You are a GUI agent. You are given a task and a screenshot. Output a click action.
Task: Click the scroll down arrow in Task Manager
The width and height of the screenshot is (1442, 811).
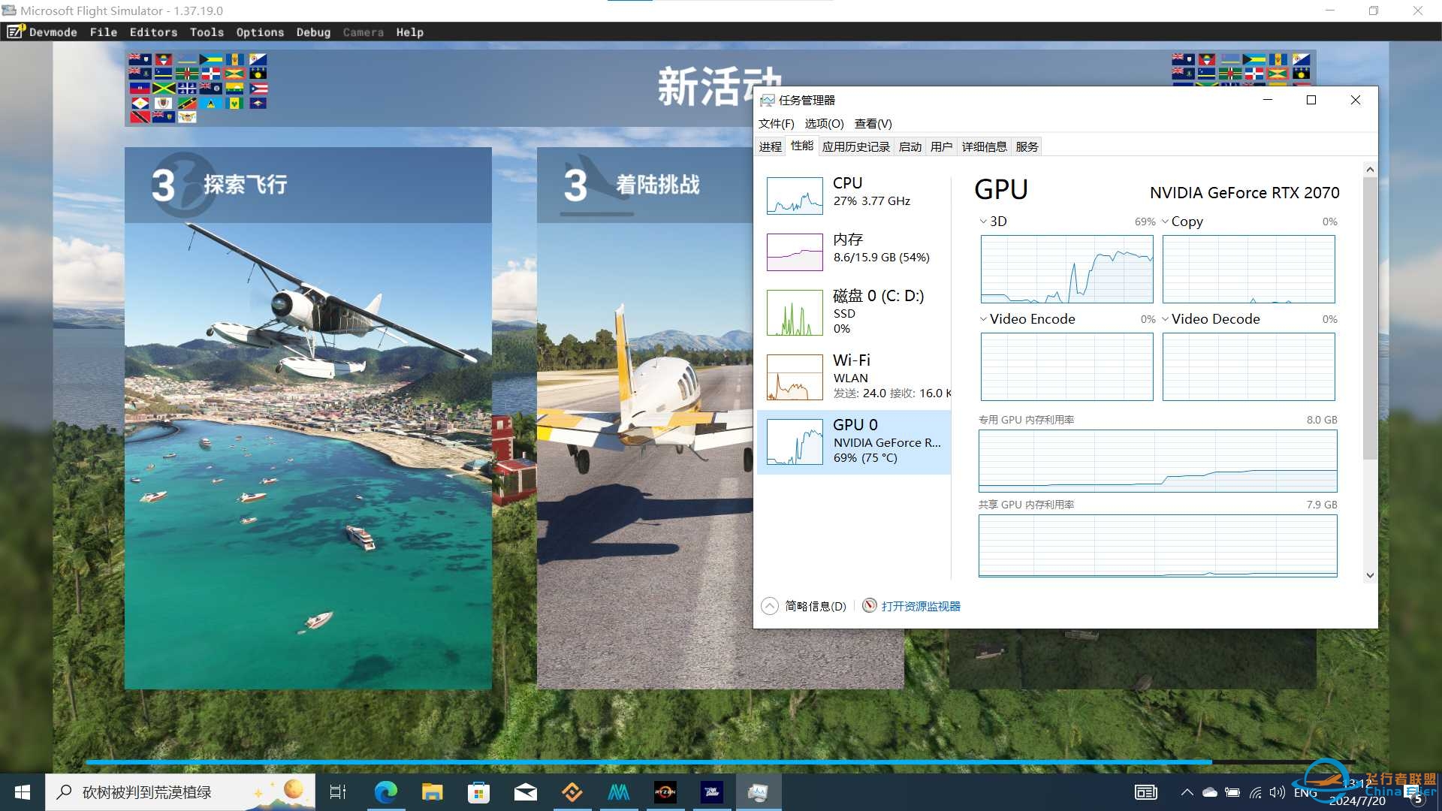tap(1370, 575)
